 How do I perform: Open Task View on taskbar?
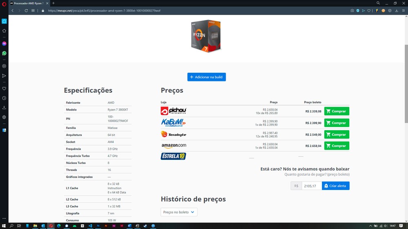click(x=19, y=226)
